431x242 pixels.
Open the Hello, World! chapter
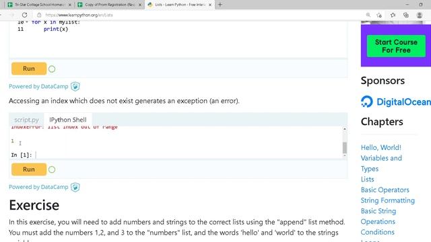[381, 148]
